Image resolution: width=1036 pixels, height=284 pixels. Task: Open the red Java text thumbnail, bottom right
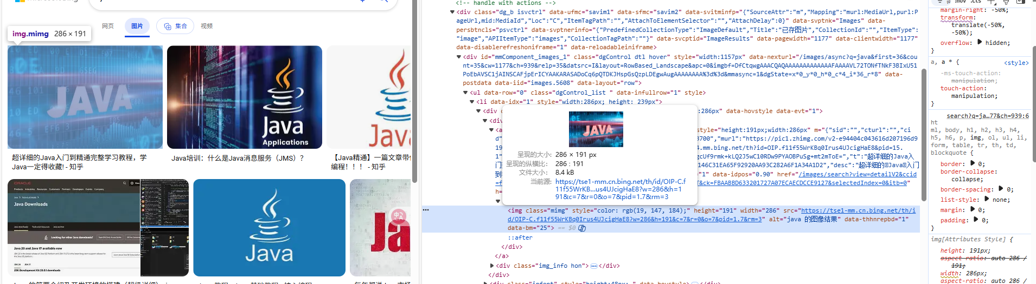click(380, 228)
